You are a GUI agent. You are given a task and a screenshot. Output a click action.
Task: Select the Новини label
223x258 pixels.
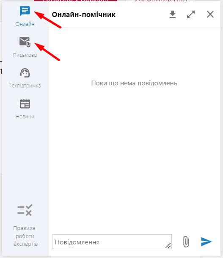[25, 117]
